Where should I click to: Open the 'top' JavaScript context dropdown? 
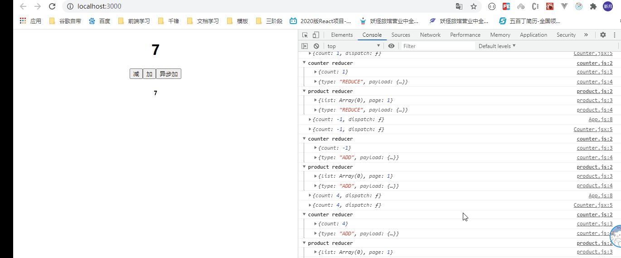(x=354, y=46)
